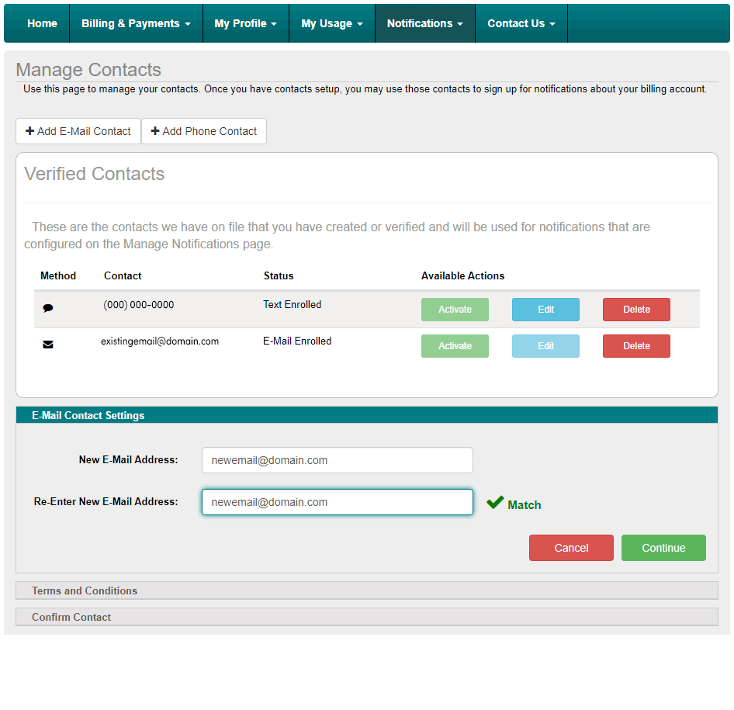Expand the Confirm Contact section

367,617
